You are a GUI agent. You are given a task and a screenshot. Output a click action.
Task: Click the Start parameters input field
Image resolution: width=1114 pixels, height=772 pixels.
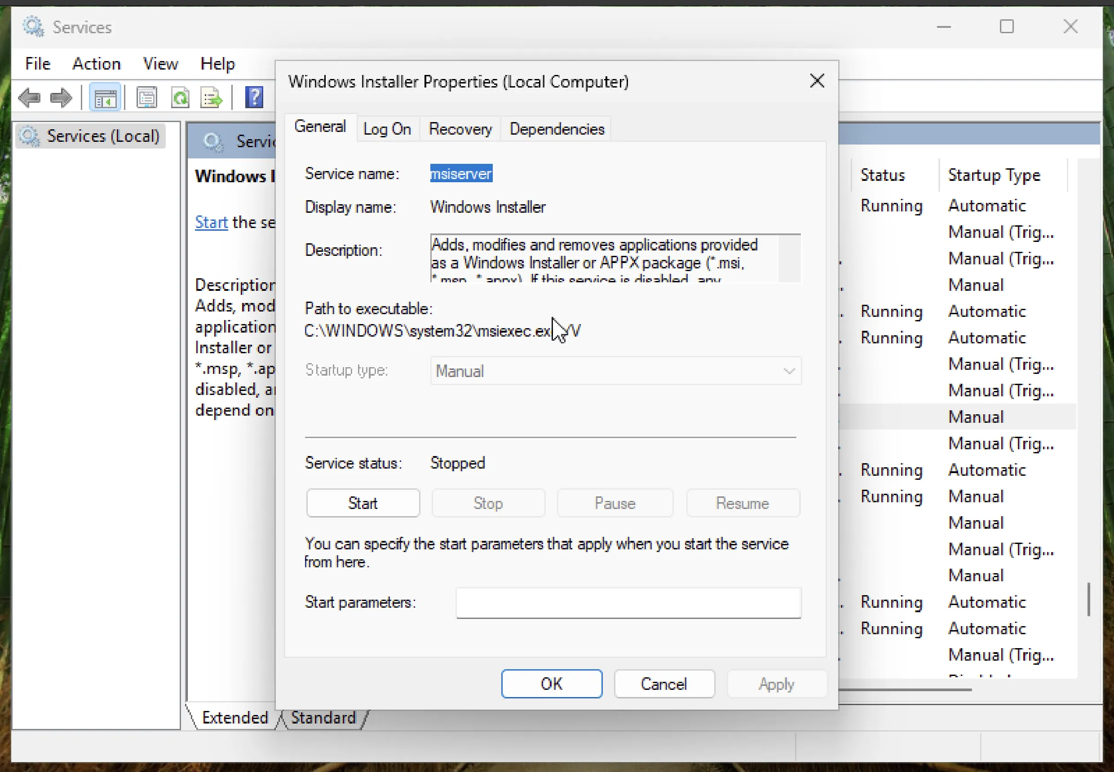[x=628, y=603]
